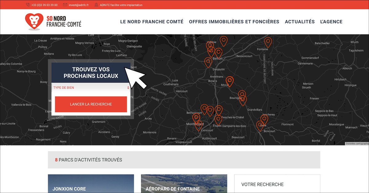Select the map pin above Fontaine

coord(268,42)
